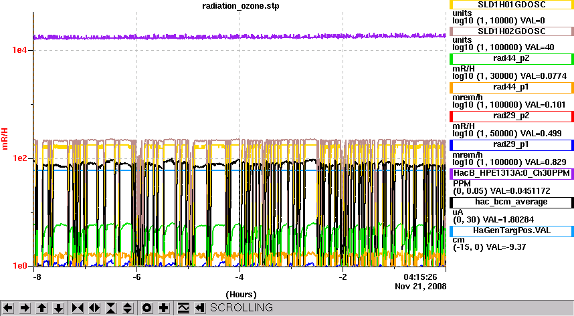Click the SCROLLING status text

[242, 307]
